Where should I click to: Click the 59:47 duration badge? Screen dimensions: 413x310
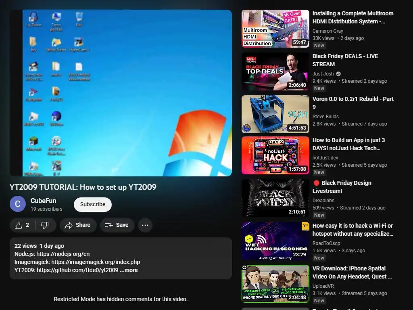pos(300,42)
